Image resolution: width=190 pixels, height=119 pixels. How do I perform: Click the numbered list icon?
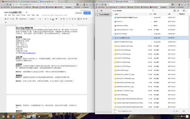(67, 19)
